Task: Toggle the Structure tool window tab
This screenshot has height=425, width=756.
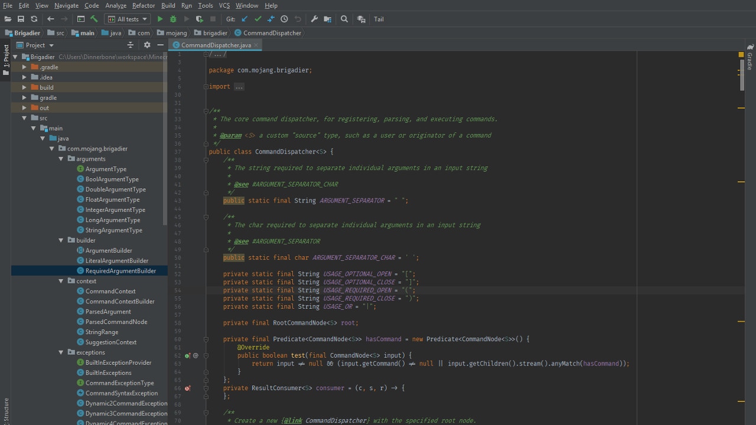Action: (6, 409)
